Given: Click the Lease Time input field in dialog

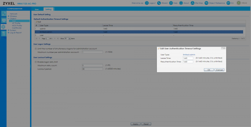Looking at the screenshot, I should 188,58.
